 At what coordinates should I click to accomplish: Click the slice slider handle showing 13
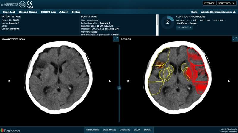coord(119,88)
